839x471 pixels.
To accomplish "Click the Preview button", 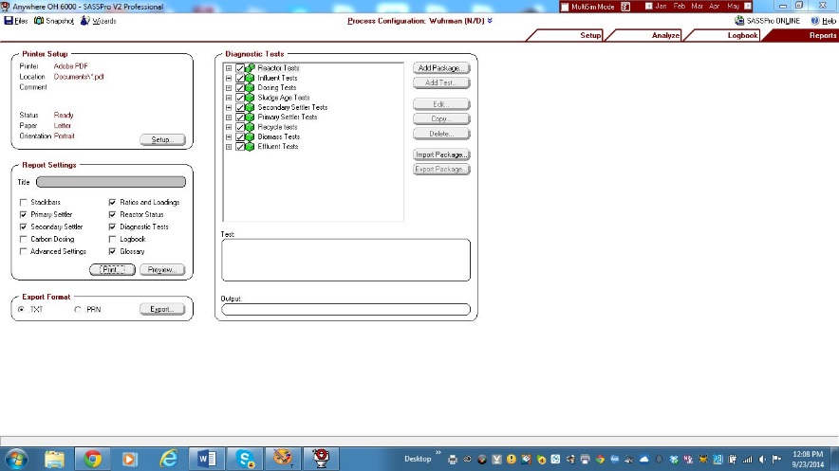I will coord(161,270).
